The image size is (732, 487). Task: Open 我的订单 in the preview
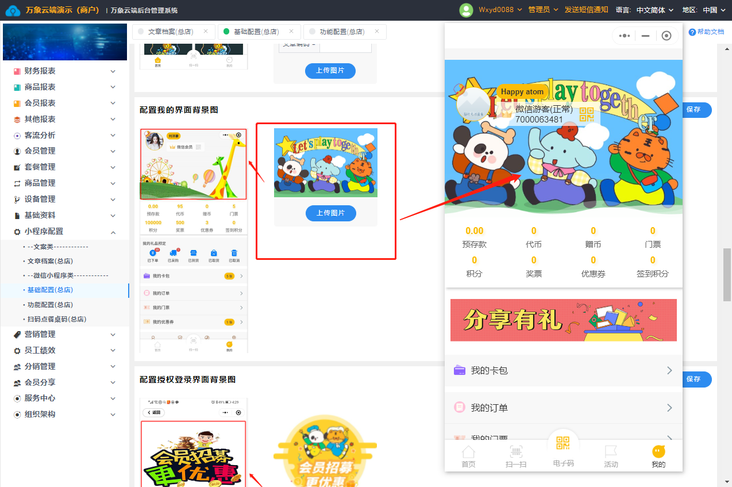click(564, 408)
